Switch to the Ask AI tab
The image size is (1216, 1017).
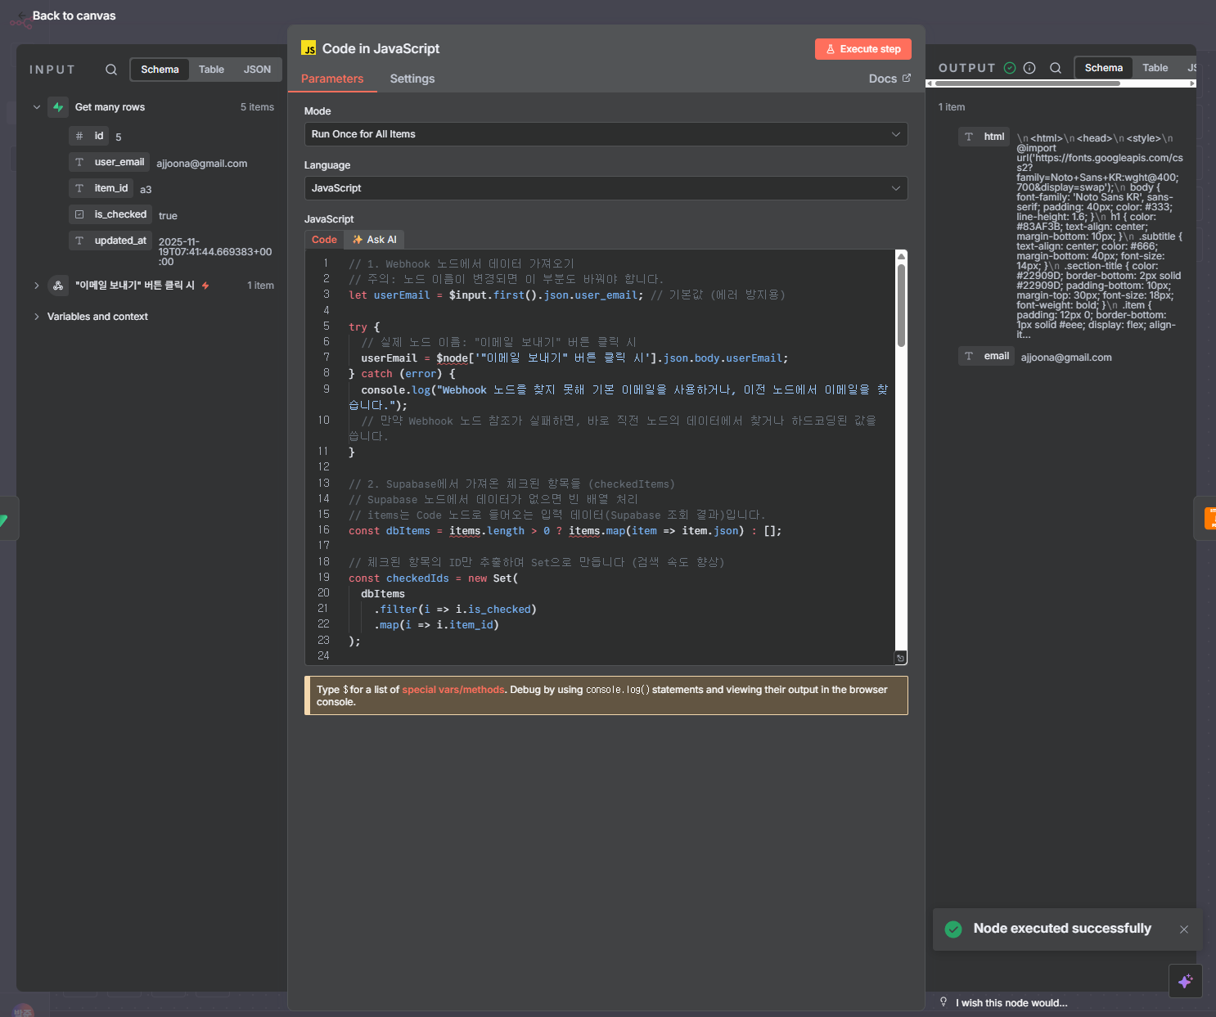point(375,240)
